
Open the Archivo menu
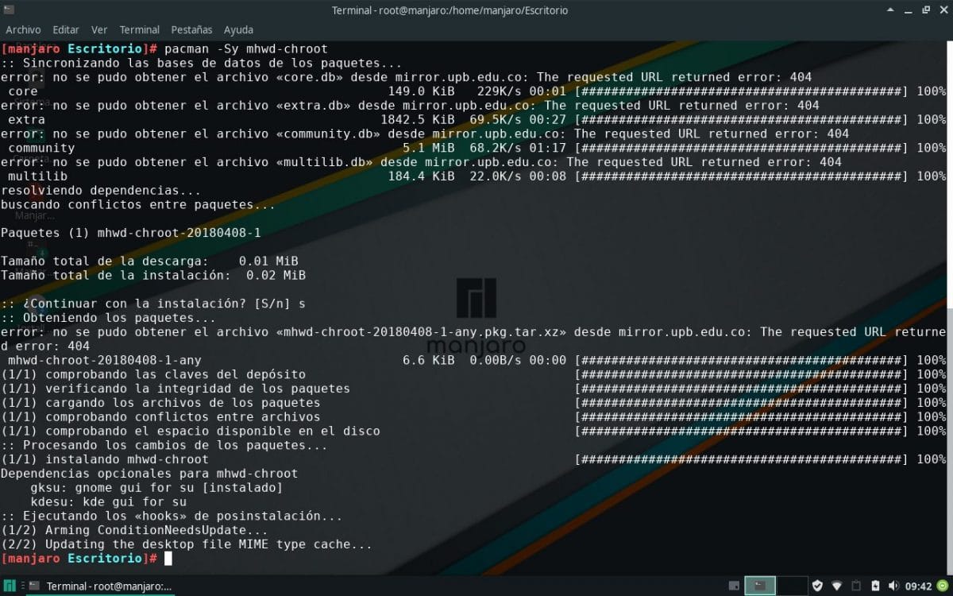pyautogui.click(x=23, y=29)
